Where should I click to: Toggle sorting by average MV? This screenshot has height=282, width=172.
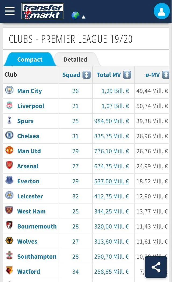[x=166, y=75]
